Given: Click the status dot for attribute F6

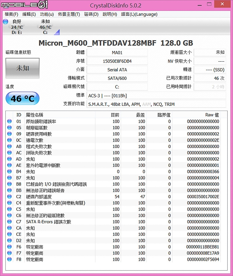Looking at the screenshot, I should (x=10, y=246).
